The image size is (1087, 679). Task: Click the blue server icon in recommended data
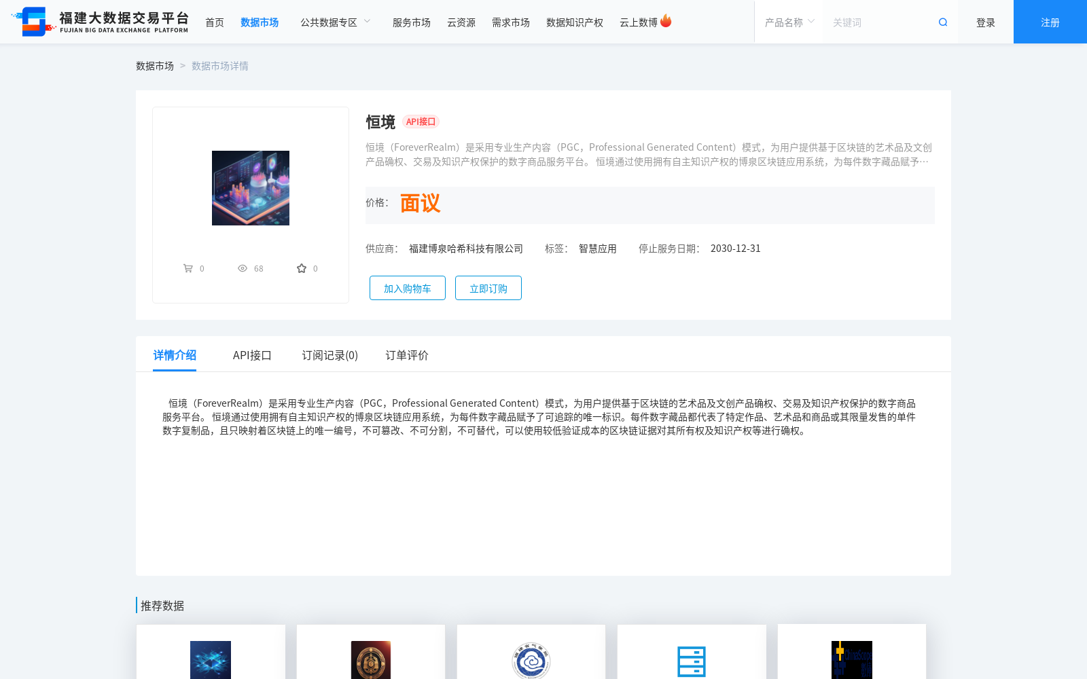(691, 659)
